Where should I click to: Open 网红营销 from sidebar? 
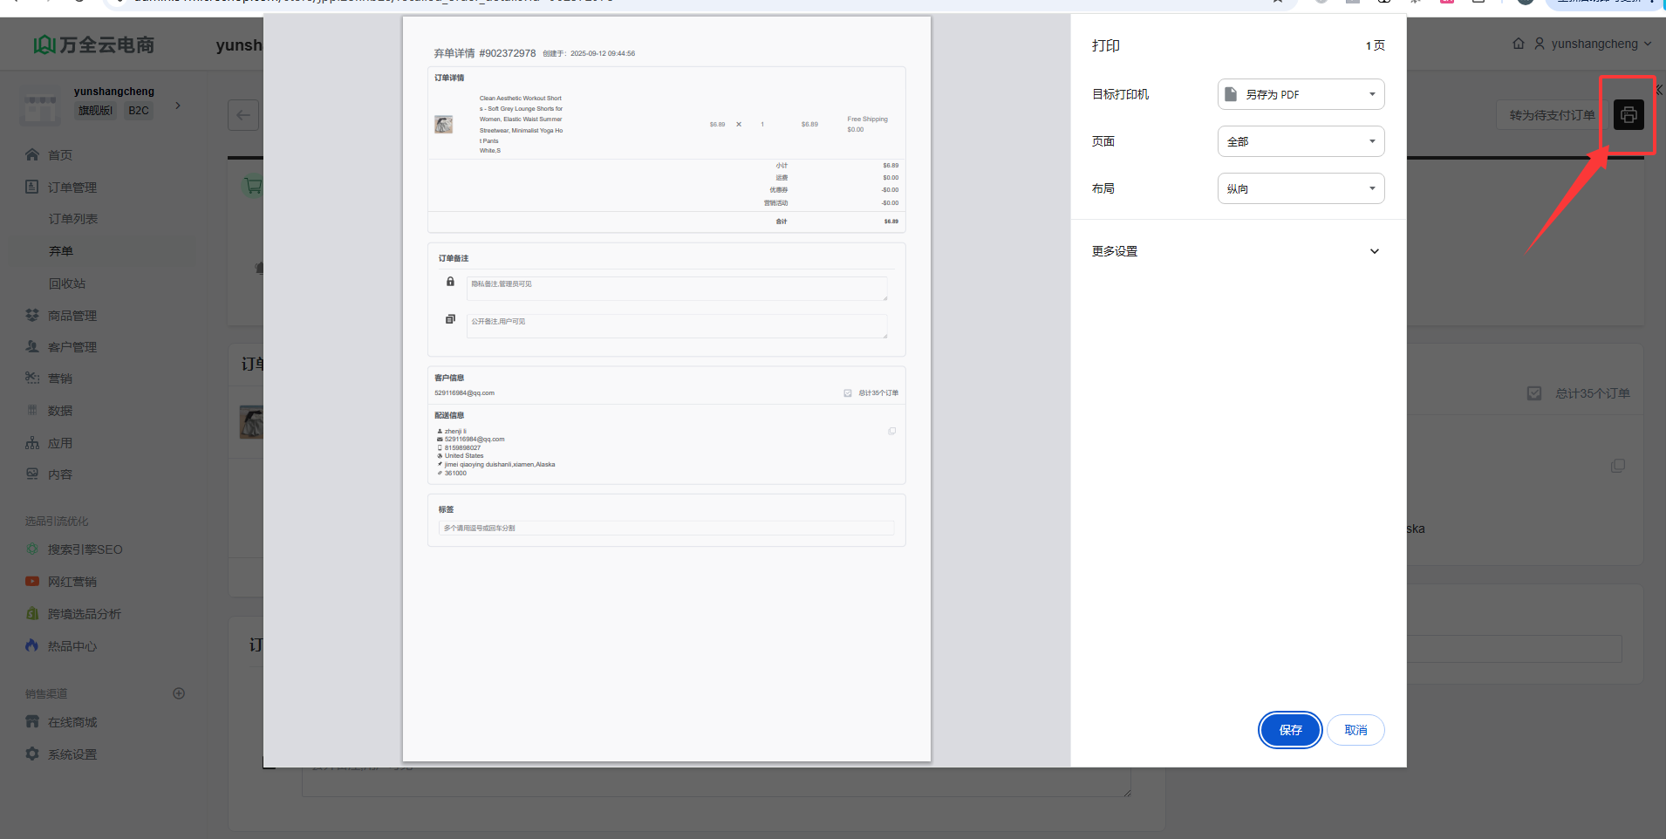point(72,582)
